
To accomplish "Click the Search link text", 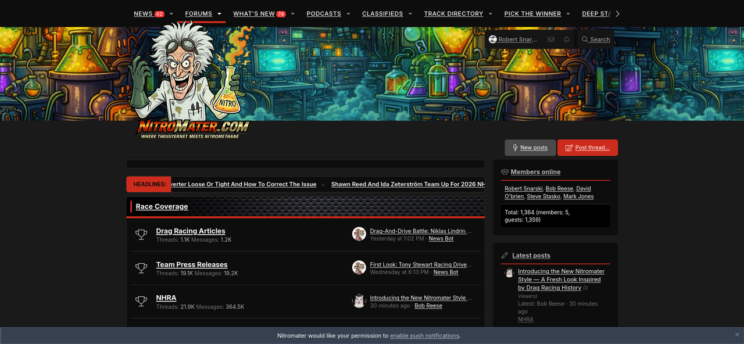I will pyautogui.click(x=600, y=40).
